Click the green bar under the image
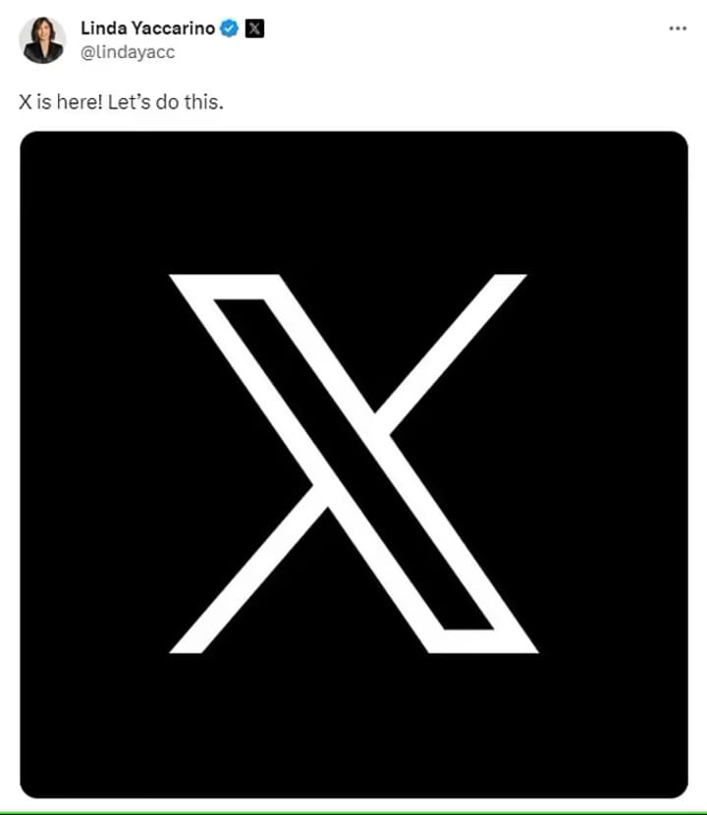This screenshot has width=707, height=815. coord(353,813)
